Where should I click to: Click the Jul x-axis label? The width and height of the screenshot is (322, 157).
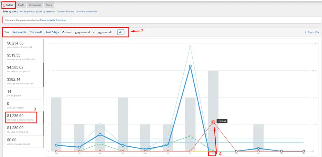tap(190, 153)
